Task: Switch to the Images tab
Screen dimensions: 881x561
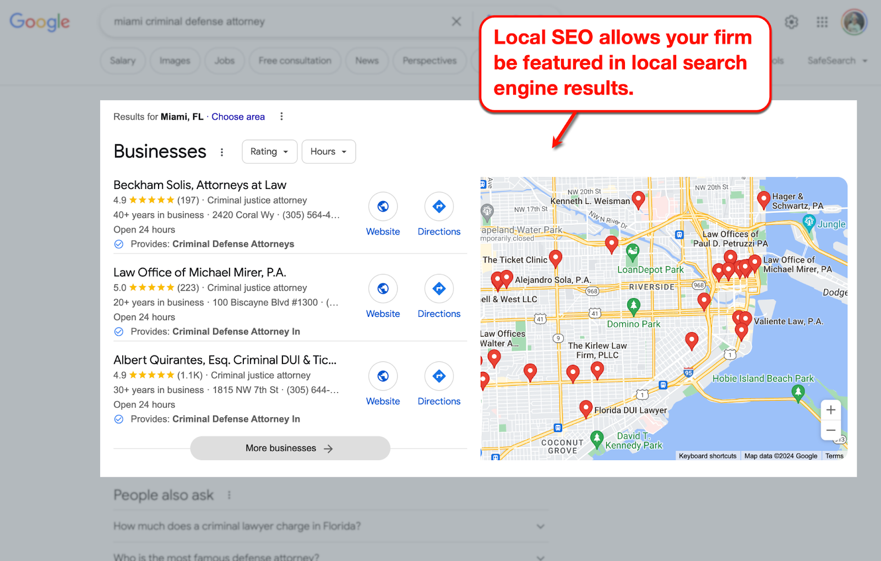Action: click(175, 61)
